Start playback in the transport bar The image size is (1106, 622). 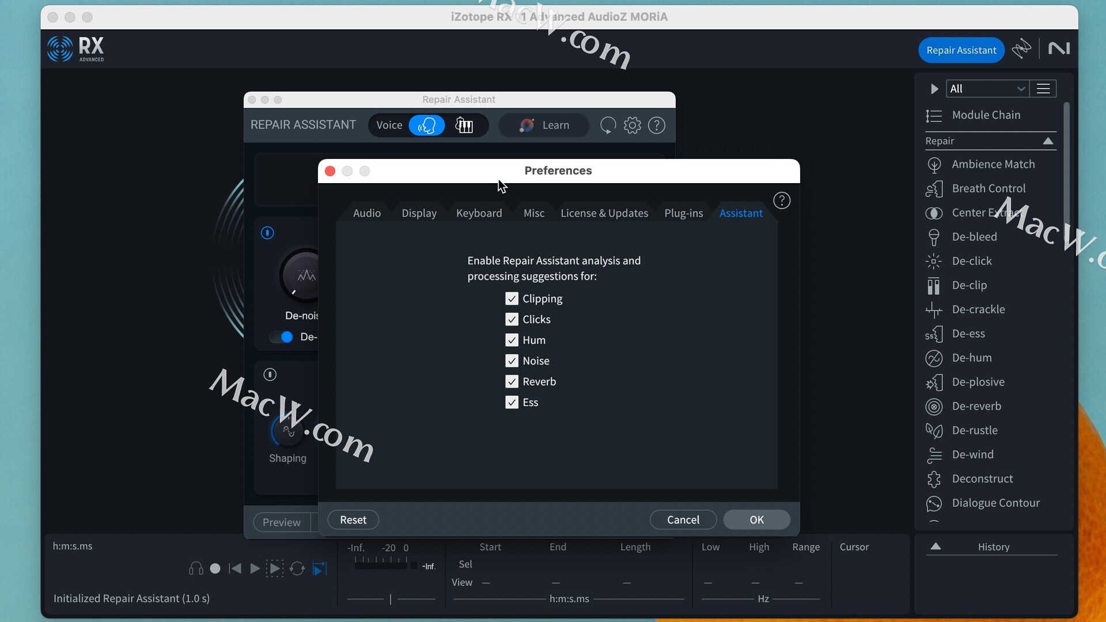click(x=255, y=569)
